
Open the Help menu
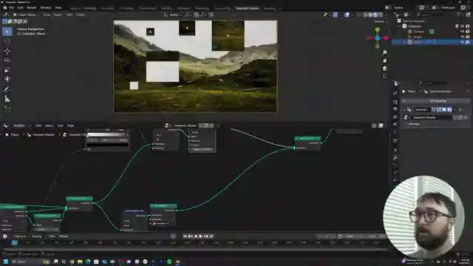pos(58,7)
